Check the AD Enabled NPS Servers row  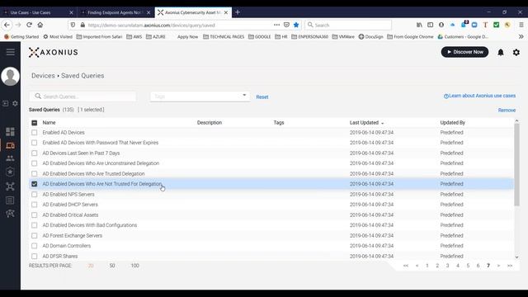coord(35,195)
